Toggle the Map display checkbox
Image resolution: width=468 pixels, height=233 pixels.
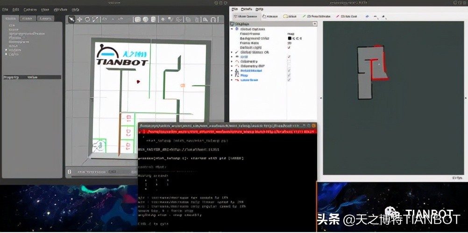(289, 75)
